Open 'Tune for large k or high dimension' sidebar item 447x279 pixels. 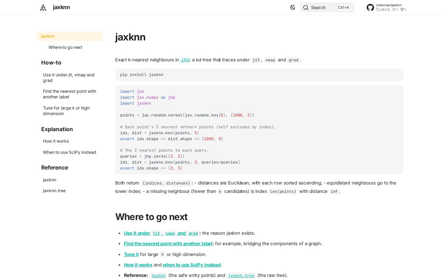pyautogui.click(x=66, y=111)
